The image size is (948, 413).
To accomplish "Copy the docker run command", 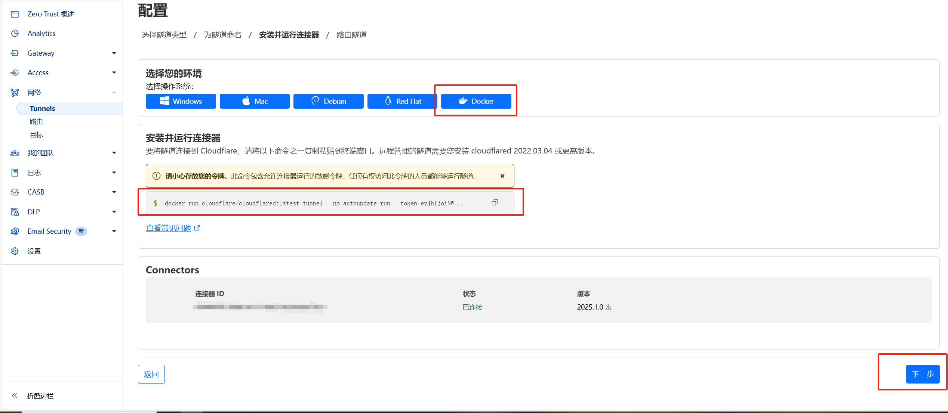I will point(495,202).
